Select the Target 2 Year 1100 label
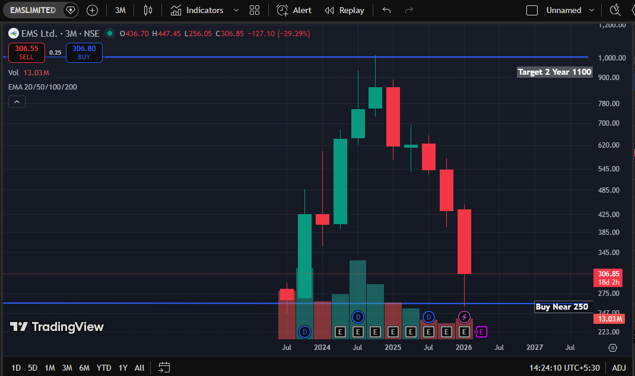Viewport: 635px width, 376px height. 554,72
